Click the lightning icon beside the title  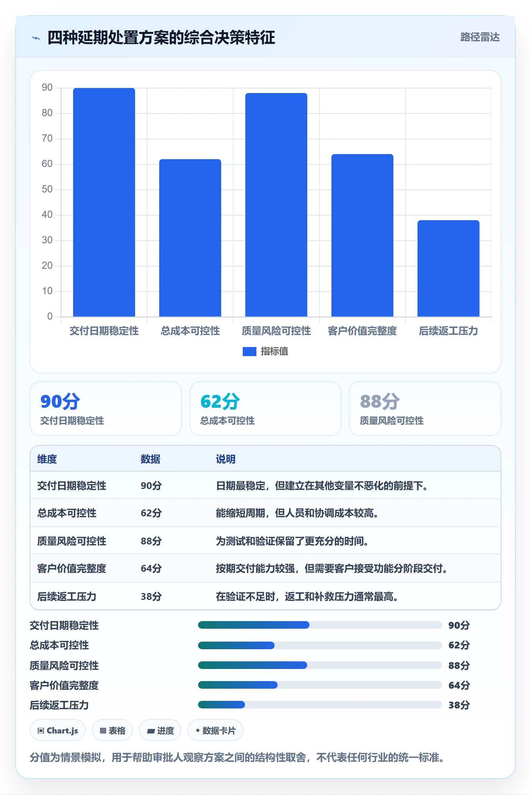pos(36,38)
